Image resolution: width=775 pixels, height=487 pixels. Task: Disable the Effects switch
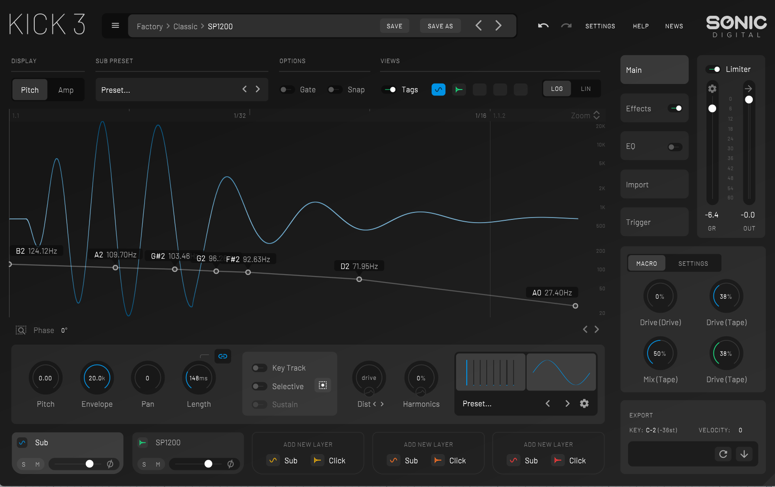(675, 108)
